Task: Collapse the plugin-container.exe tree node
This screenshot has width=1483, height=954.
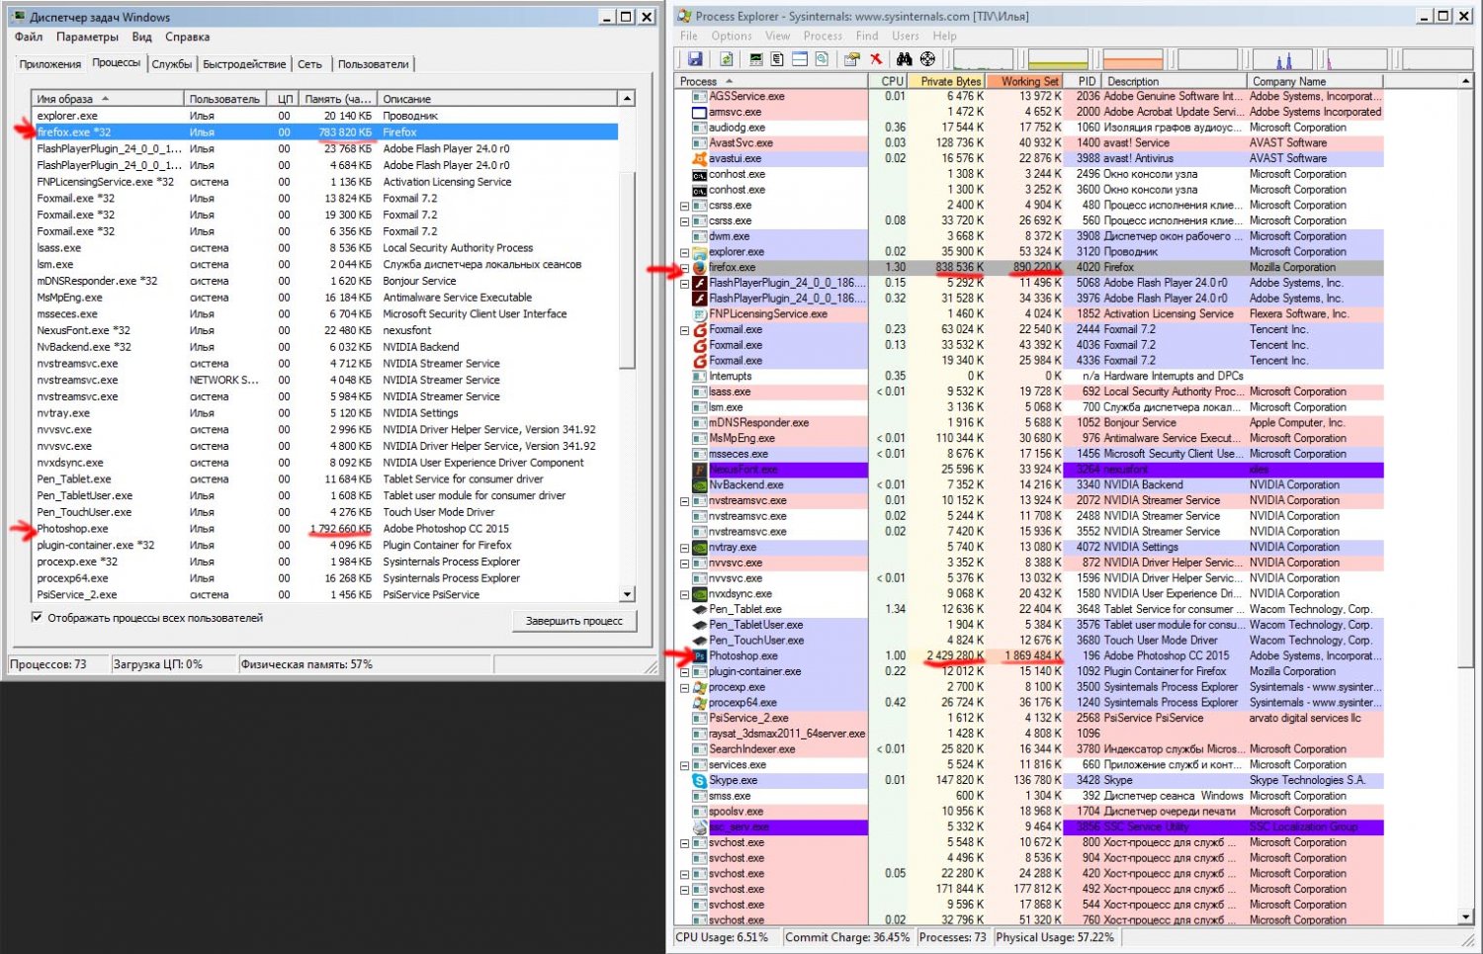Action: (x=684, y=671)
